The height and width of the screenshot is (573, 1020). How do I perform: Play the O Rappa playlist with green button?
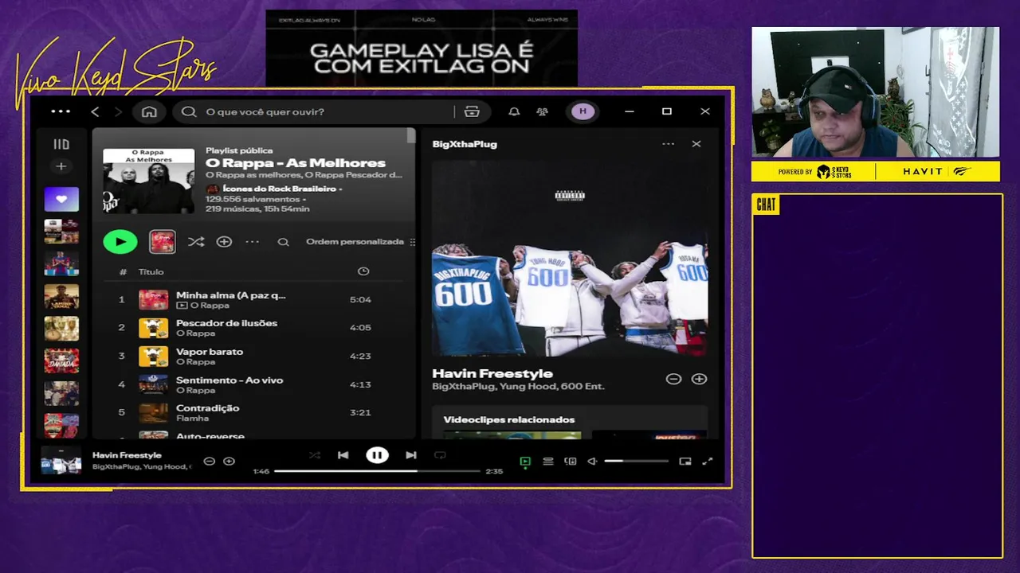(120, 242)
